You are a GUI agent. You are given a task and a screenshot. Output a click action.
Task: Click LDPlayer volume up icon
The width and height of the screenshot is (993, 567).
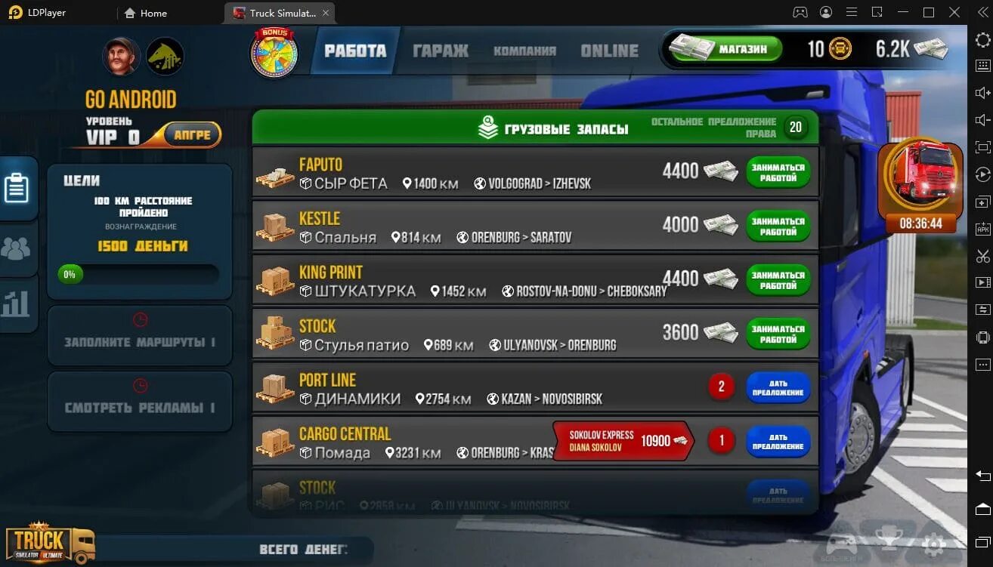pyautogui.click(x=982, y=93)
